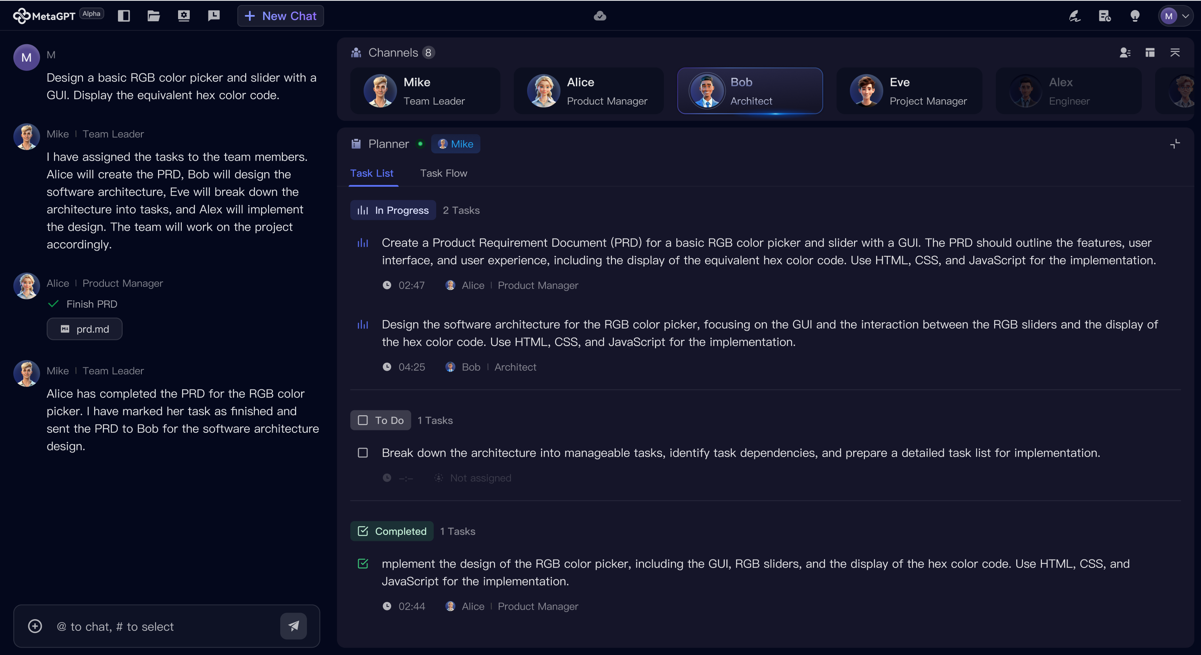This screenshot has width=1201, height=655.
Task: Click the add attachment plus icon
Action: pyautogui.click(x=35, y=626)
